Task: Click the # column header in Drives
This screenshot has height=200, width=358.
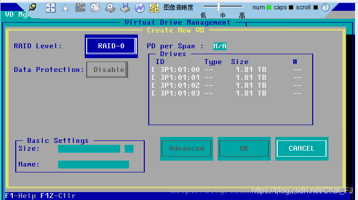Action: point(295,62)
